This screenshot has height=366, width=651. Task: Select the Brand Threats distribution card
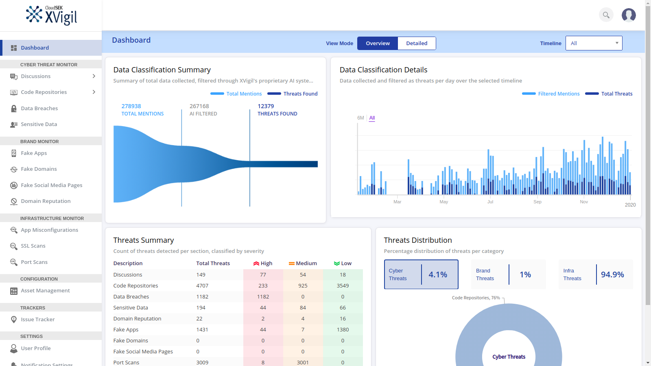coord(509,274)
